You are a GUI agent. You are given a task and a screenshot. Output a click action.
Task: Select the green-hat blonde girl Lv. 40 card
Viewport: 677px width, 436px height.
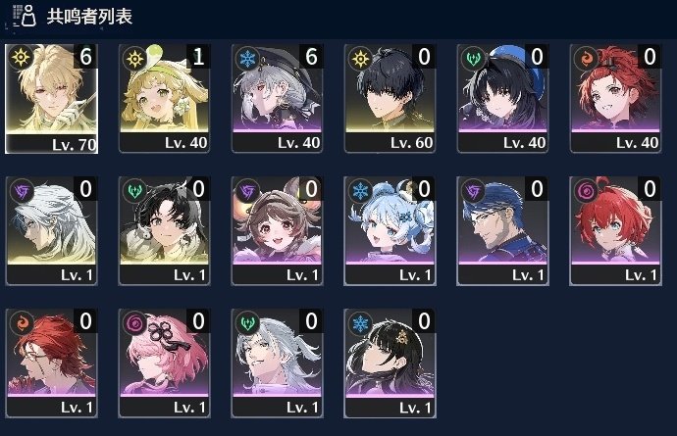pyautogui.click(x=164, y=99)
